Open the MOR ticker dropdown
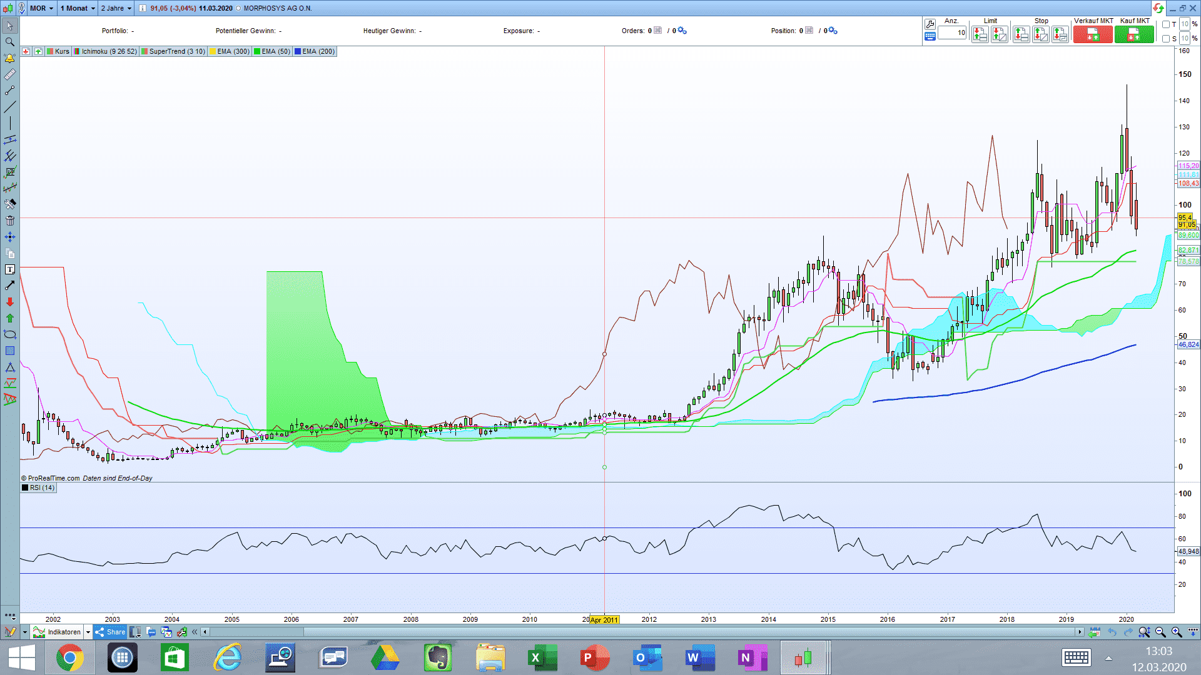This screenshot has width=1201, height=675. pyautogui.click(x=41, y=8)
